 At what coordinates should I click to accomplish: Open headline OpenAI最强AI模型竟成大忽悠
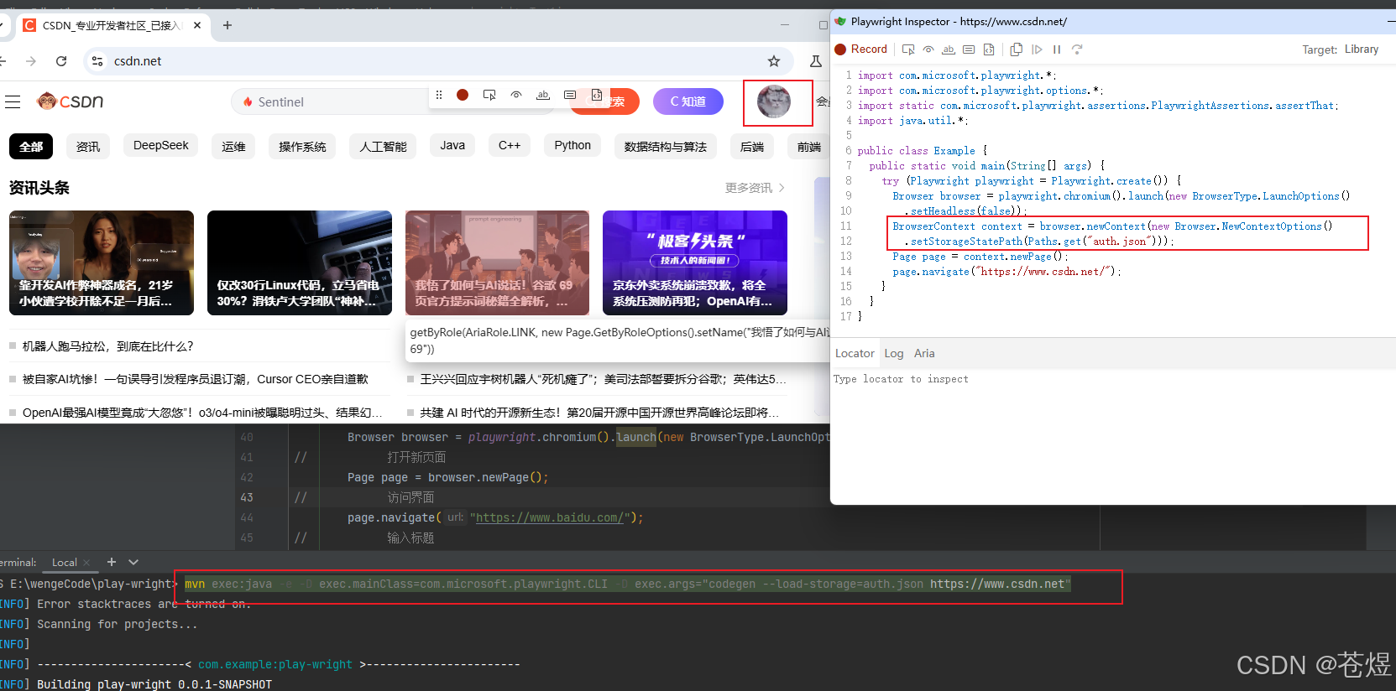coord(202,413)
